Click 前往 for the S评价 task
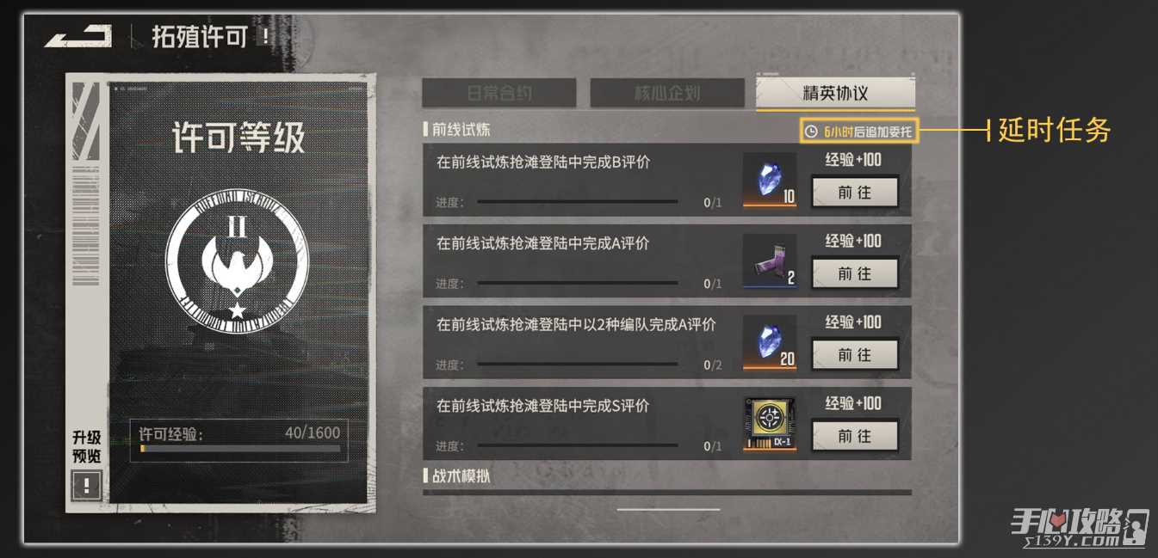 pyautogui.click(x=855, y=436)
